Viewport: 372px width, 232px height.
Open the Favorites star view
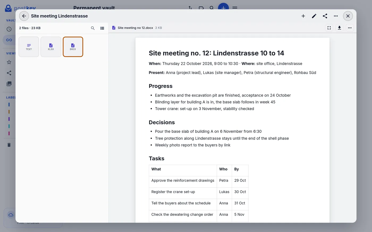point(9,62)
